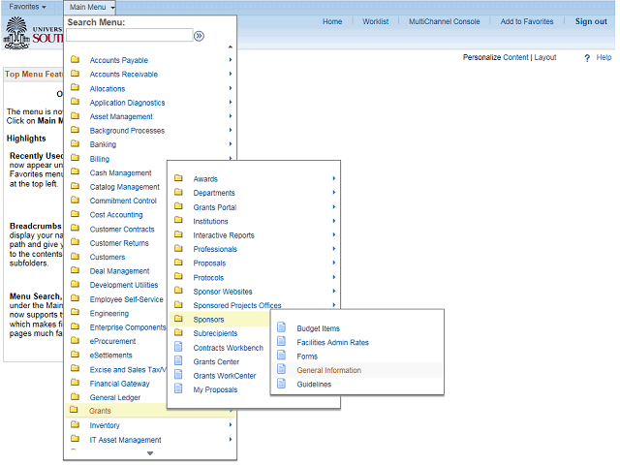Click inside the Search Menu text field
This screenshot has width=620, height=465.
click(x=129, y=36)
